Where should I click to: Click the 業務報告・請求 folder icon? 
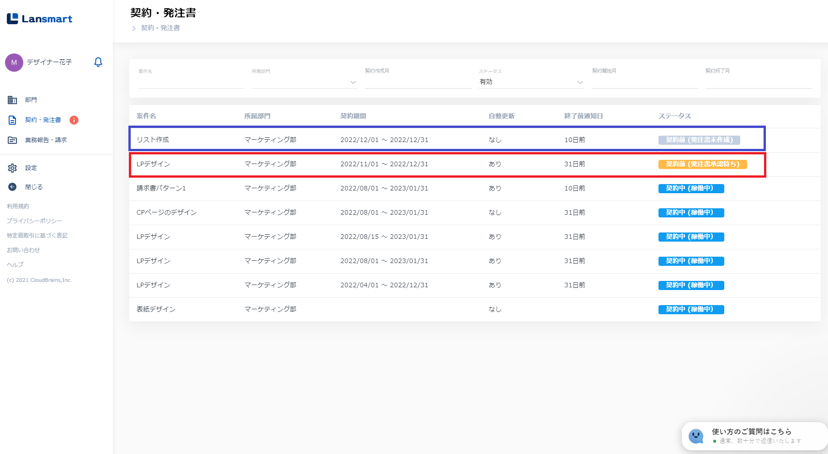(x=12, y=140)
